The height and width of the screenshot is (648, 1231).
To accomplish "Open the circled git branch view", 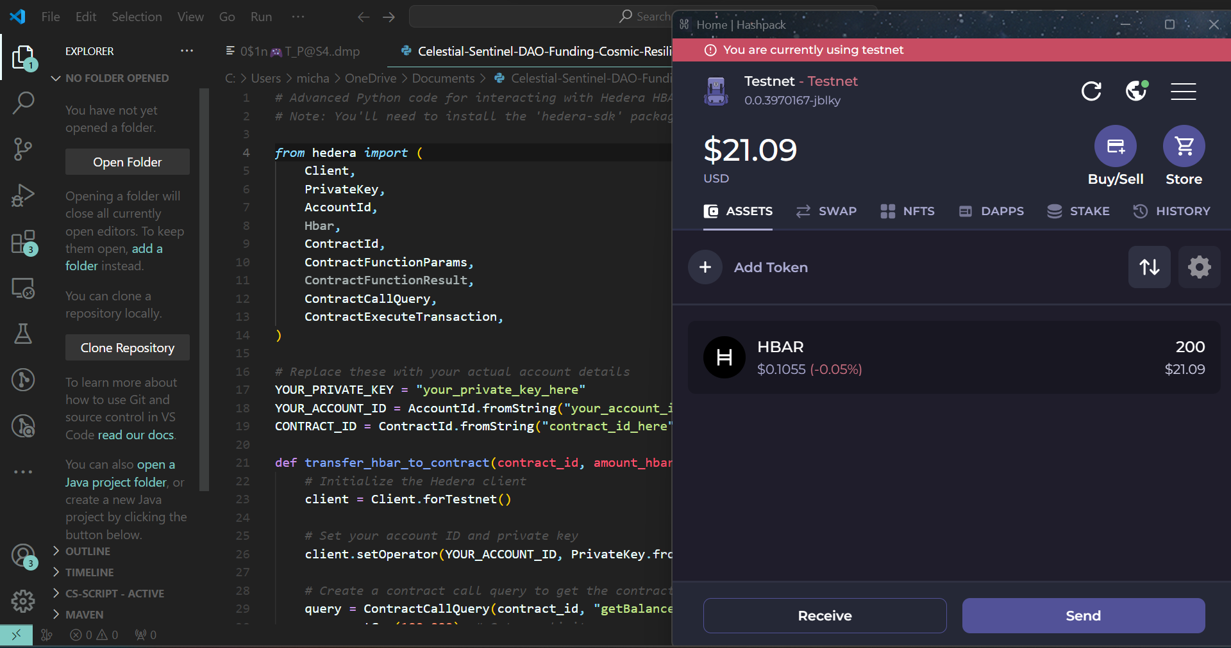I will click(23, 380).
